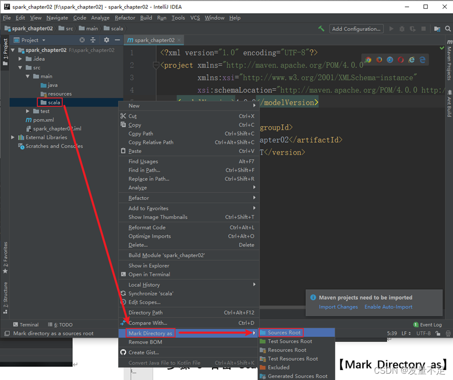Collapse the src folder arrow

[x=20, y=68]
